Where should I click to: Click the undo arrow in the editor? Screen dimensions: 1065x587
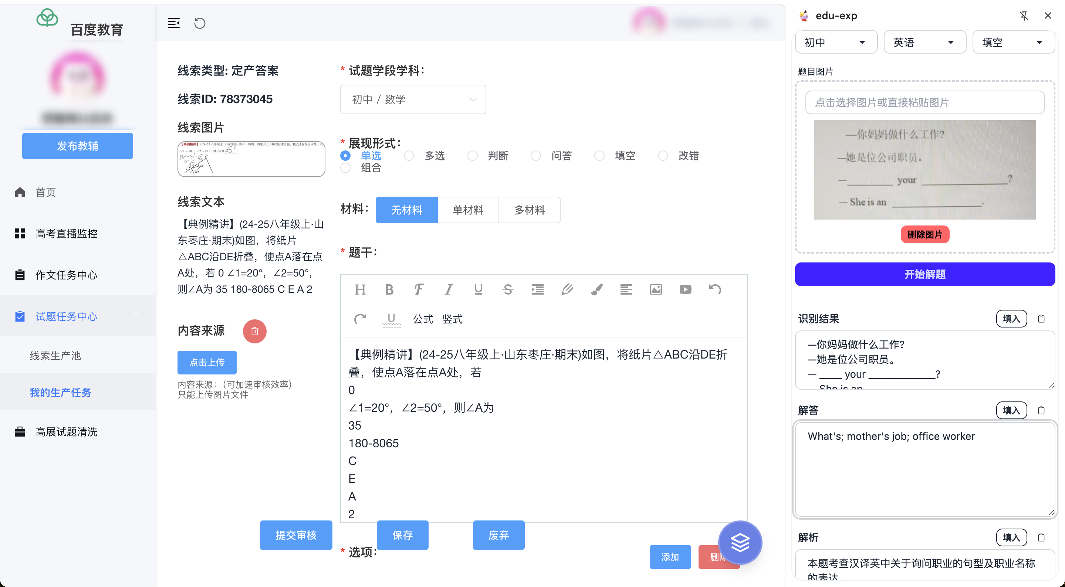coord(715,289)
